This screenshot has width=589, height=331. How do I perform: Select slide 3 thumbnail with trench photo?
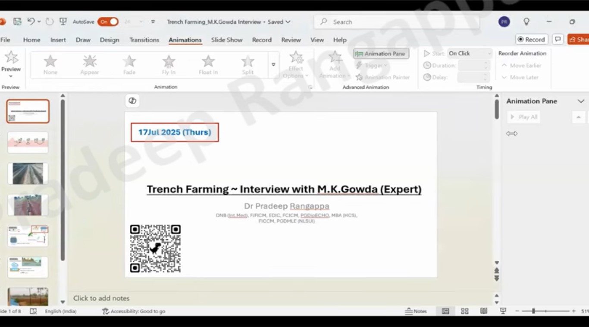(28, 174)
